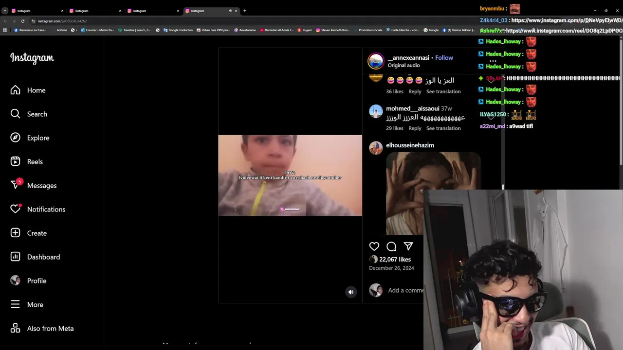Open a new browser tab
Screen dimensions: 623x350
click(245, 11)
